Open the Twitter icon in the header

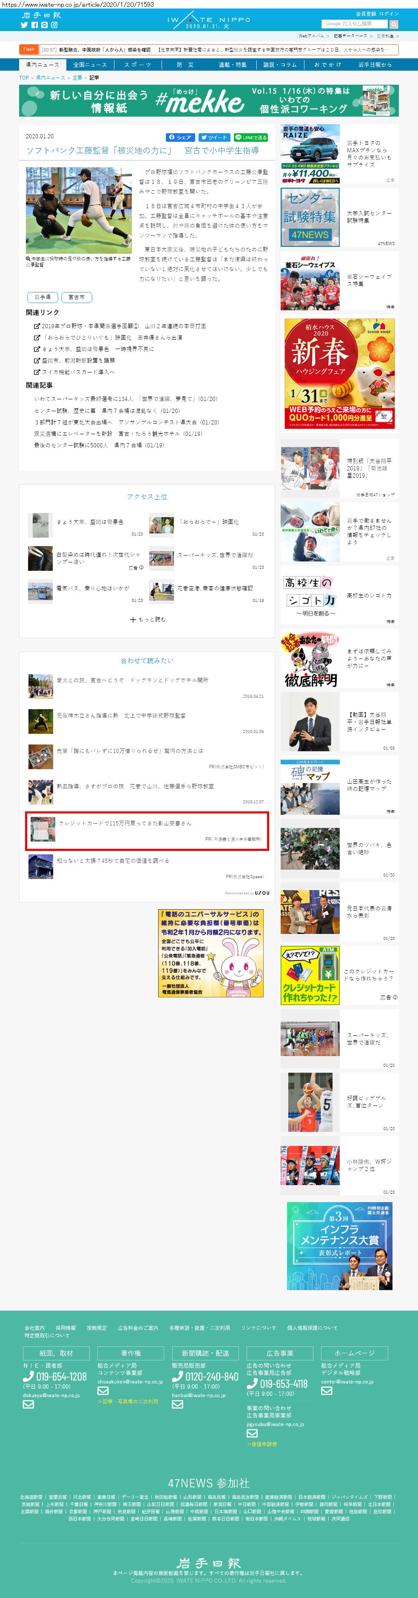(24, 26)
